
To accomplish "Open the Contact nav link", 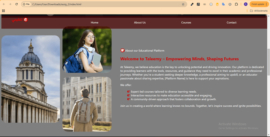I will (x=232, y=23).
